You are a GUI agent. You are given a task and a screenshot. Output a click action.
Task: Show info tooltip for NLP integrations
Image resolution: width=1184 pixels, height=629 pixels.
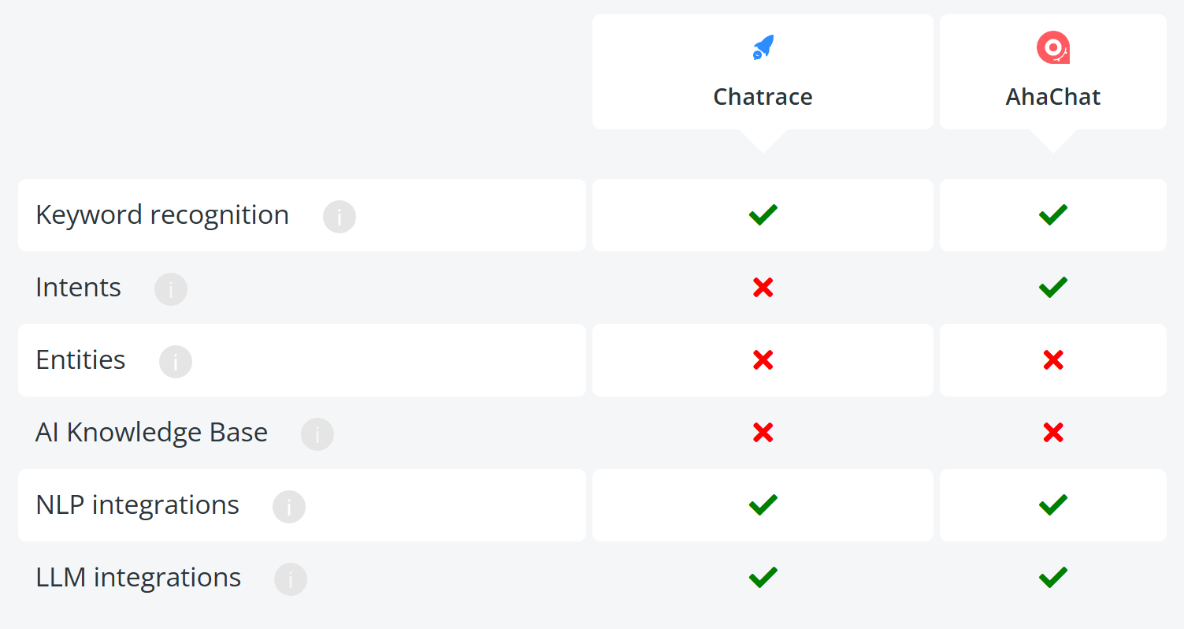(x=289, y=507)
